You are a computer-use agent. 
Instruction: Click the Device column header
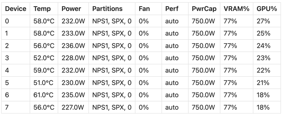click(16, 9)
